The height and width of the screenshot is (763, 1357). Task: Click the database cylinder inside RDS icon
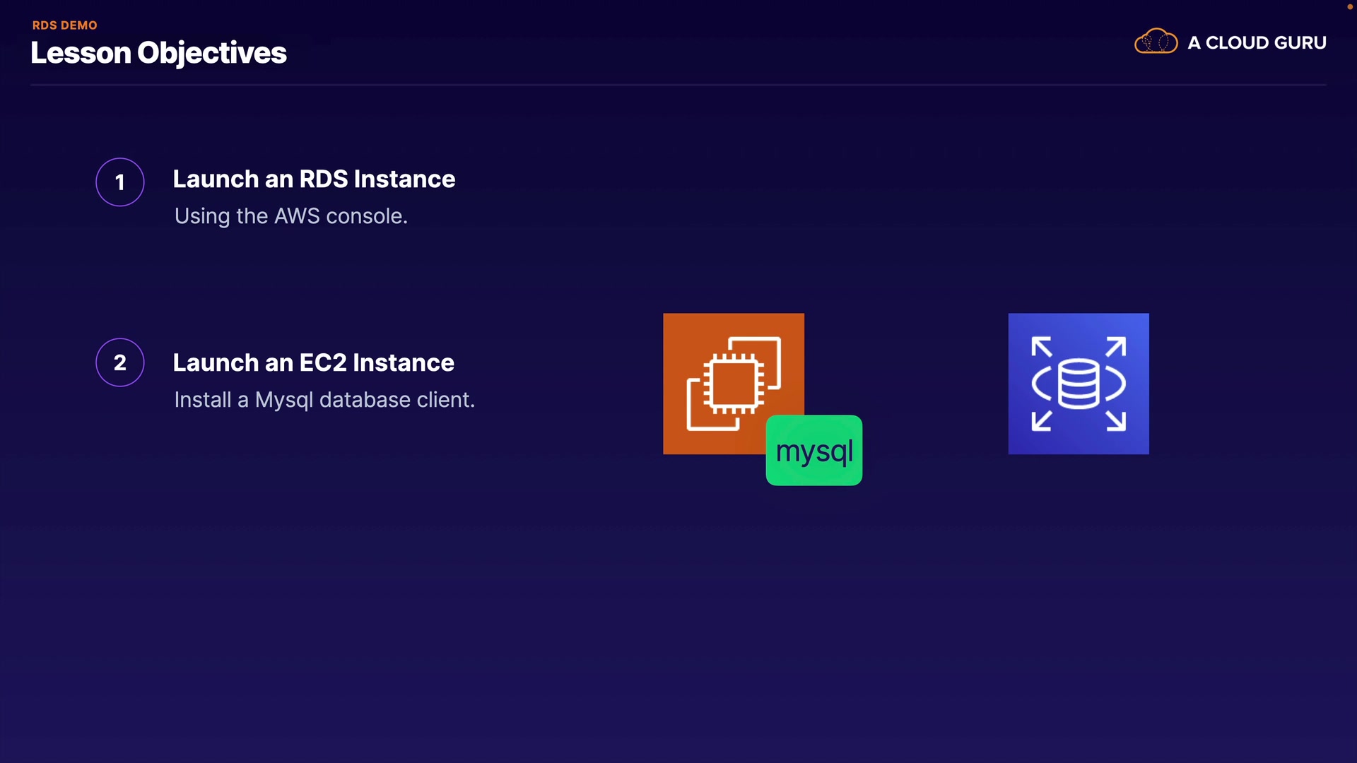coord(1078,384)
